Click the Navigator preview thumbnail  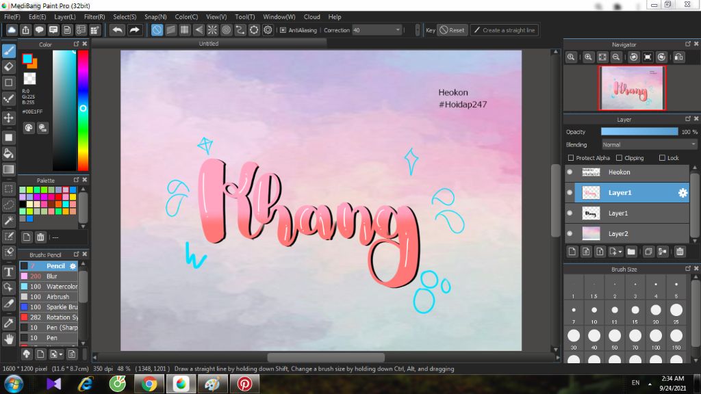pos(632,88)
